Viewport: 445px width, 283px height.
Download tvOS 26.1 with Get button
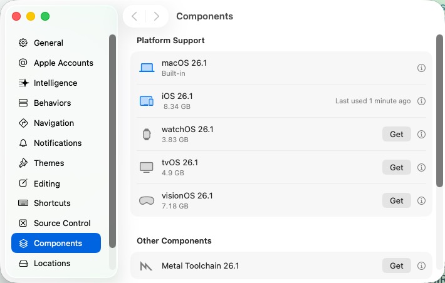click(396, 167)
